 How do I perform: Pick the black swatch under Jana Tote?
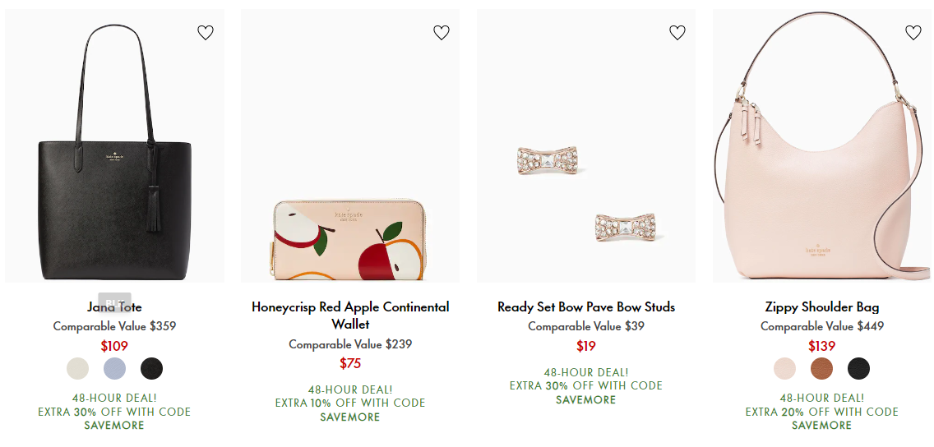pyautogui.click(x=151, y=368)
